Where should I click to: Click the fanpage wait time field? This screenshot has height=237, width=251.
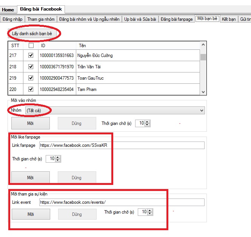(x=51, y=159)
